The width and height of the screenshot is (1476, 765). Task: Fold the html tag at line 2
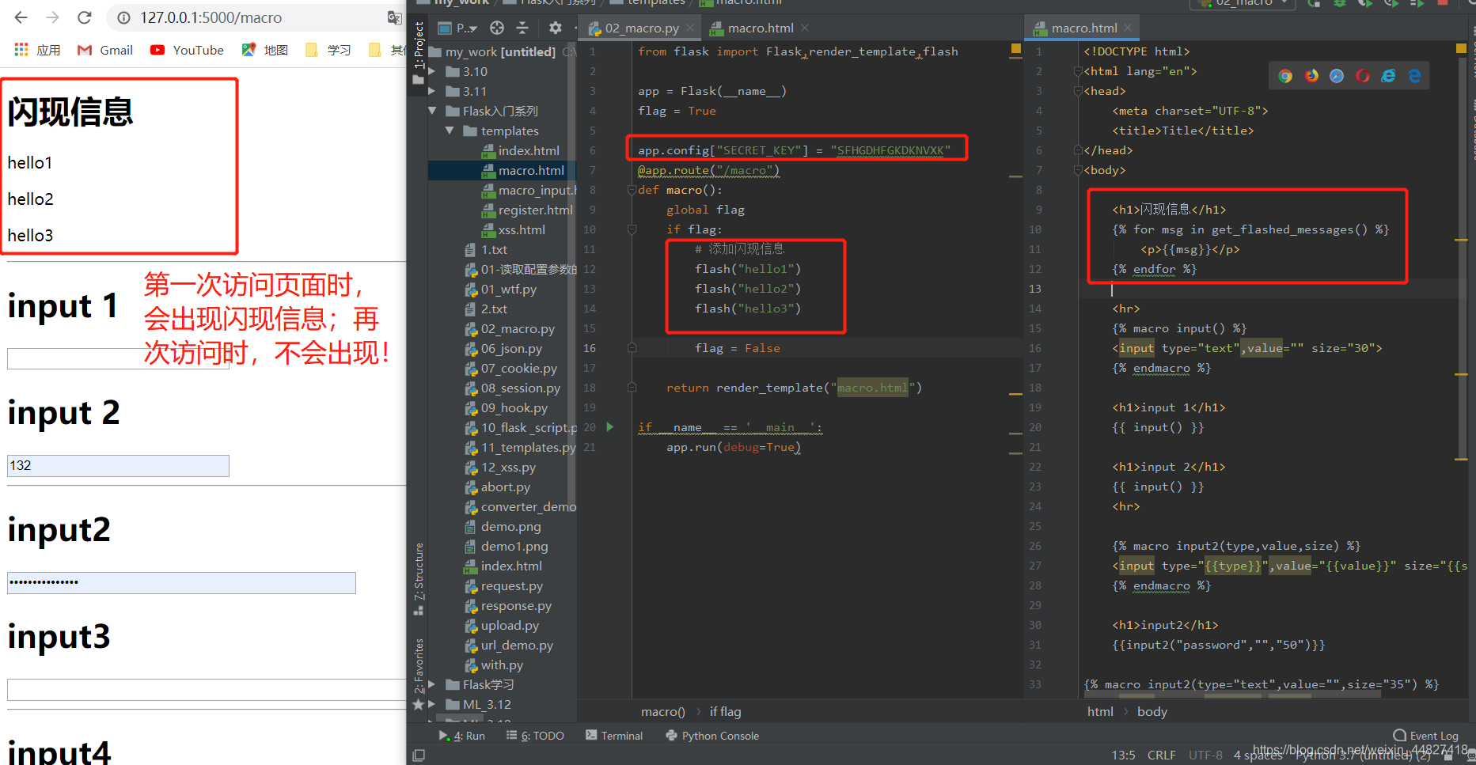[x=1078, y=71]
